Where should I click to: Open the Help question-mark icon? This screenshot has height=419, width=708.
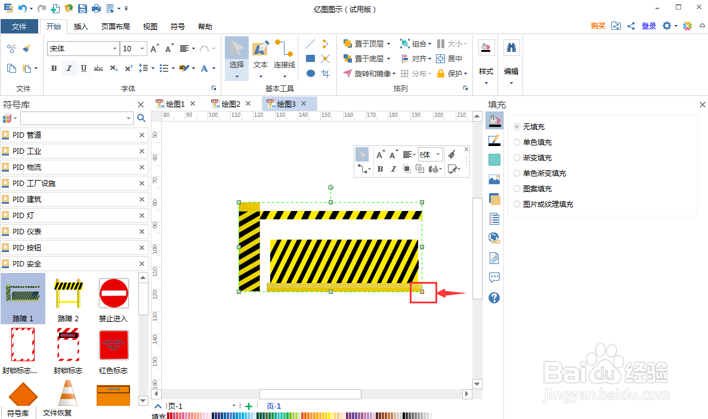(x=494, y=297)
